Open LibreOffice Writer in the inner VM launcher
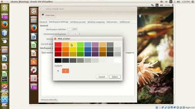This screenshot has height=109, width=195. 34,36
